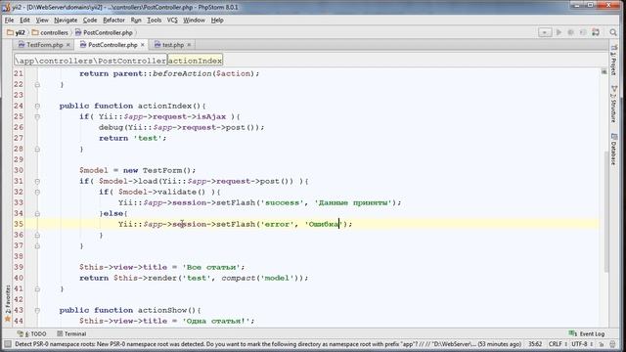Viewport: 626px width, 352px height.
Task: Click the VCS update project icon
Action: (596, 32)
